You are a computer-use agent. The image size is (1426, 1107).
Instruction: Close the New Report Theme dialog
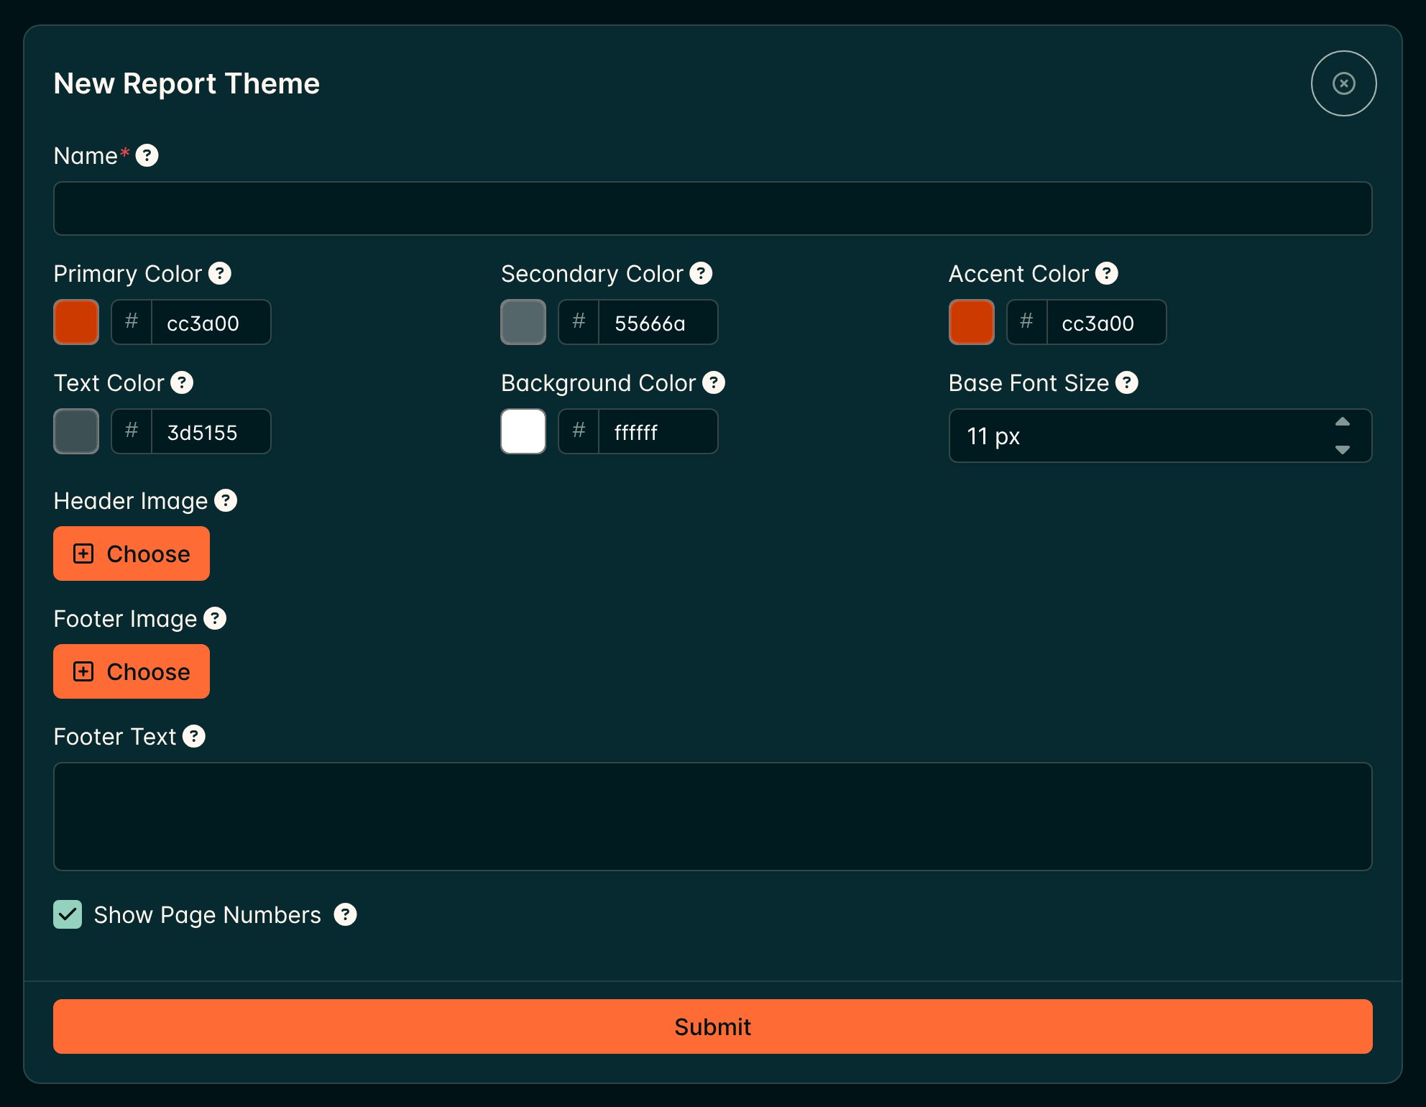[1343, 83]
